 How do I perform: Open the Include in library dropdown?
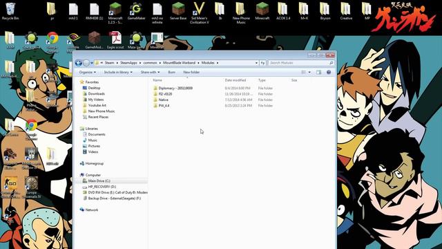(118, 72)
